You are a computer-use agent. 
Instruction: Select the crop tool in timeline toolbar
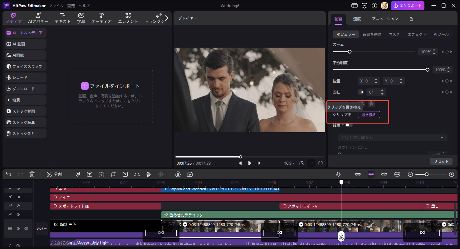click(113, 174)
